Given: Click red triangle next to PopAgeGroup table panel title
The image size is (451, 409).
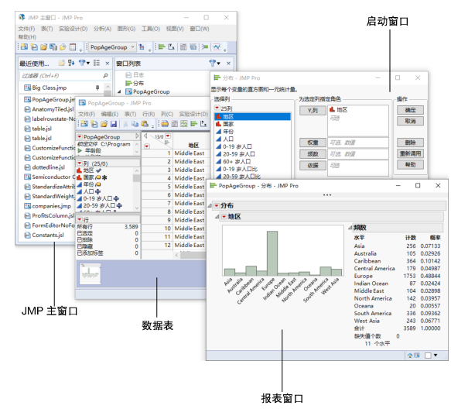Looking at the screenshot, I should click(x=80, y=136).
